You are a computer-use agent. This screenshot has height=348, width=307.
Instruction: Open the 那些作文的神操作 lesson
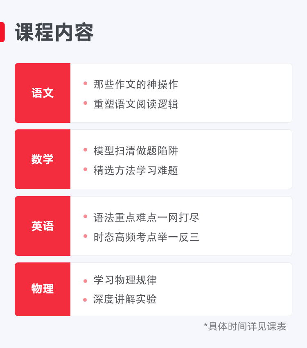(136, 84)
